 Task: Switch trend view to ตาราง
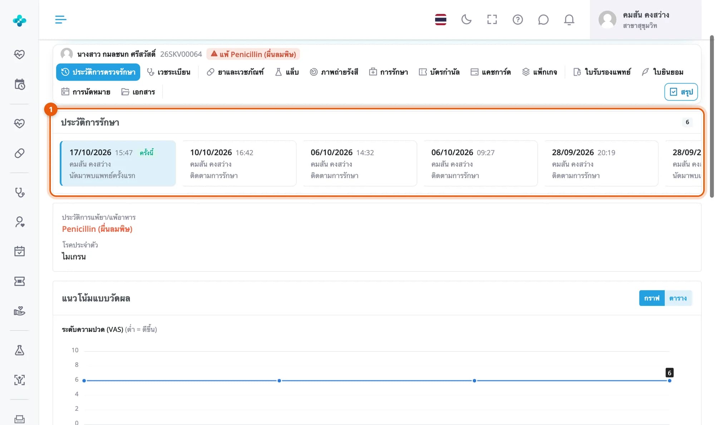click(678, 298)
